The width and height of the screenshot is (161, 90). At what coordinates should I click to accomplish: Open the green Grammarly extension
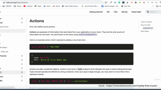pos(119,2)
